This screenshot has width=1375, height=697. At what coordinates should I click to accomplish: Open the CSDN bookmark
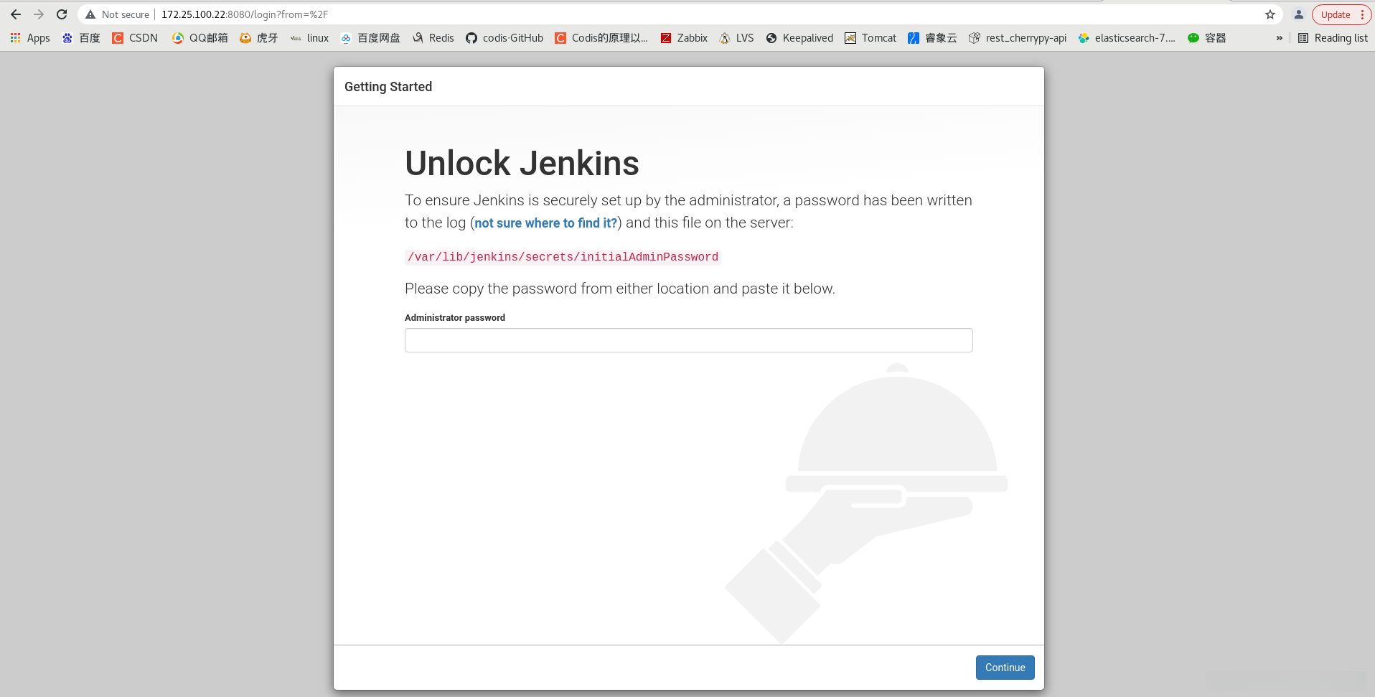coord(135,38)
